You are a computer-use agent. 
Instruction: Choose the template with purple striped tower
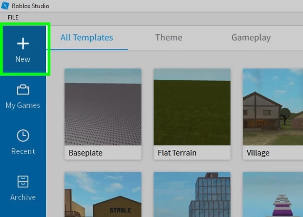pyautogui.click(x=273, y=195)
